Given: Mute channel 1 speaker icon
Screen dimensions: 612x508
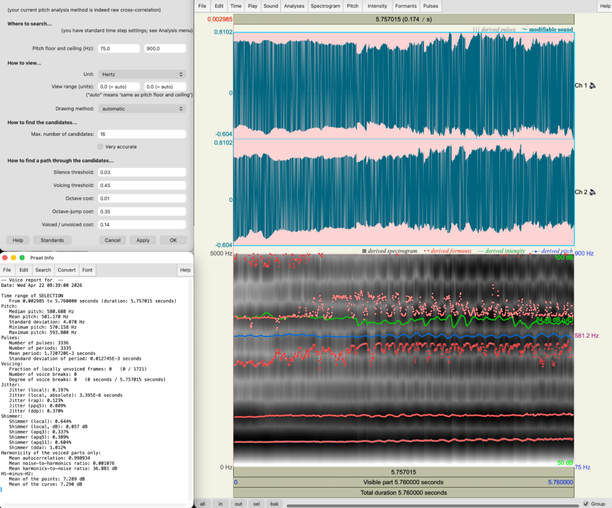Looking at the screenshot, I should (x=592, y=85).
